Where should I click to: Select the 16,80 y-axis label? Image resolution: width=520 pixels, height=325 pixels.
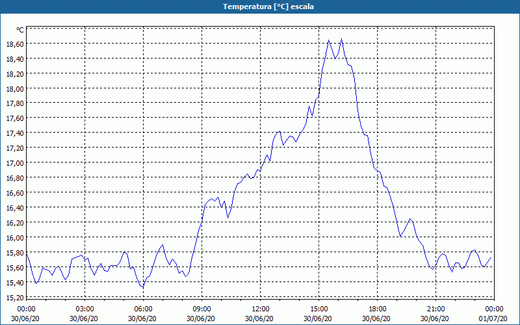[x=15, y=177]
